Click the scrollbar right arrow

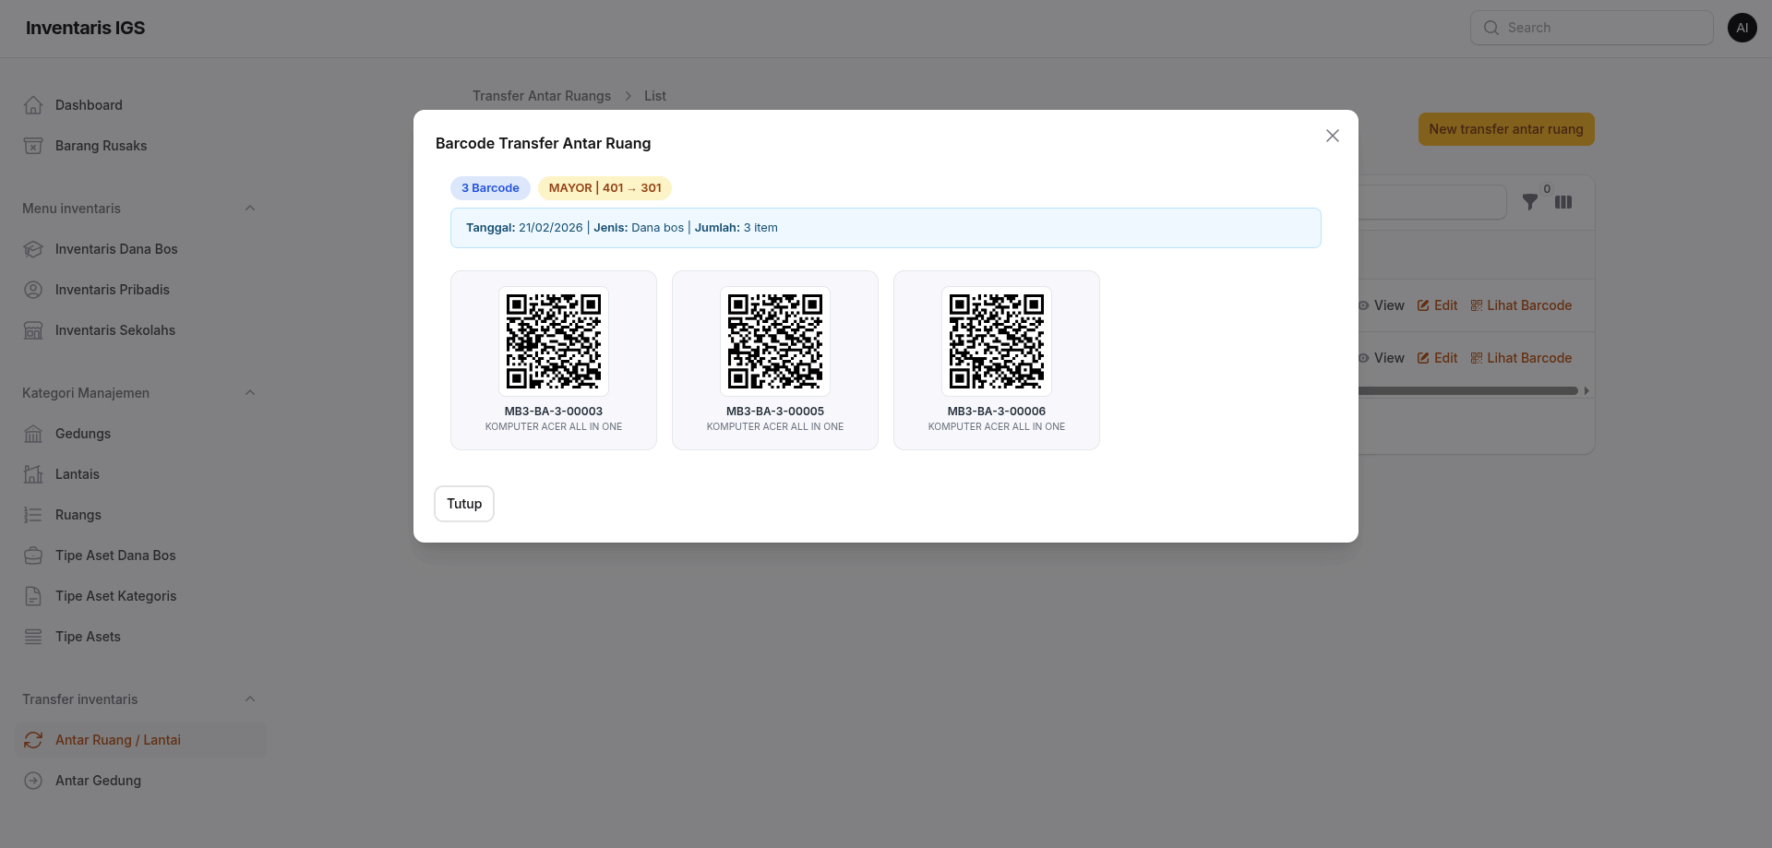1586,391
